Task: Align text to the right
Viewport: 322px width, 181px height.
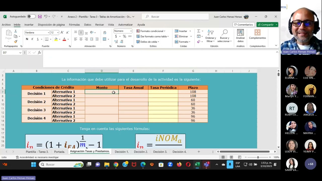Action: 86,39
